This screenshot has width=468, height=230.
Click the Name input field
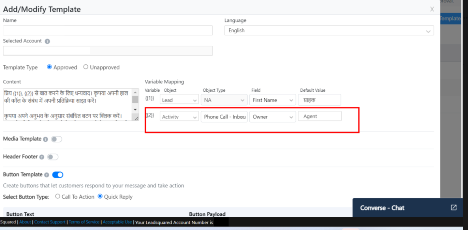point(108,30)
